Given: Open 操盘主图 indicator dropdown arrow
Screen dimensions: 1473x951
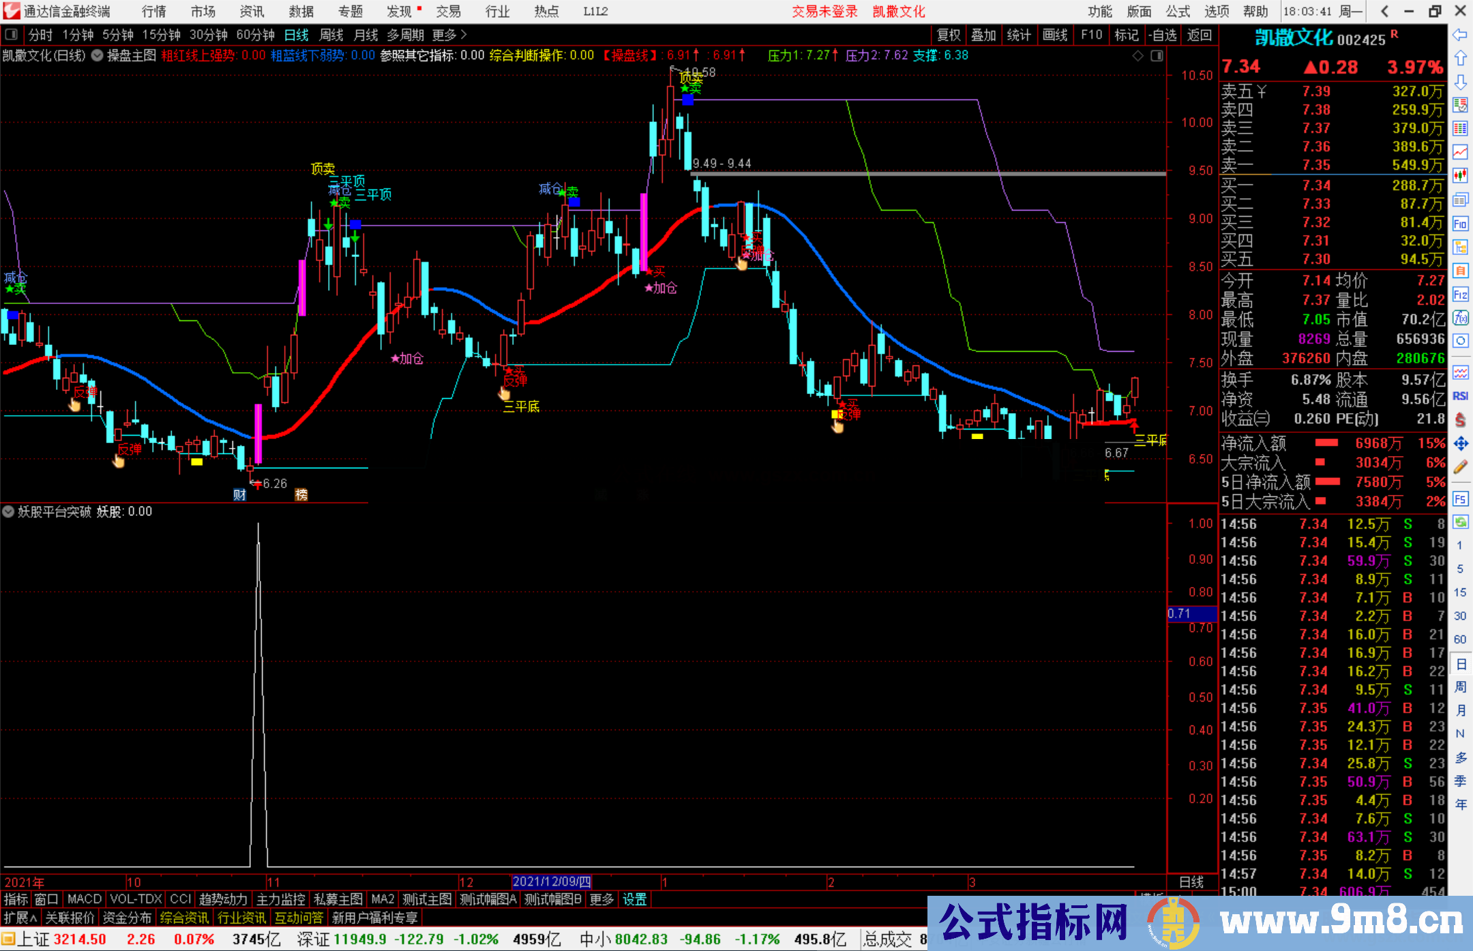Looking at the screenshot, I should (98, 55).
